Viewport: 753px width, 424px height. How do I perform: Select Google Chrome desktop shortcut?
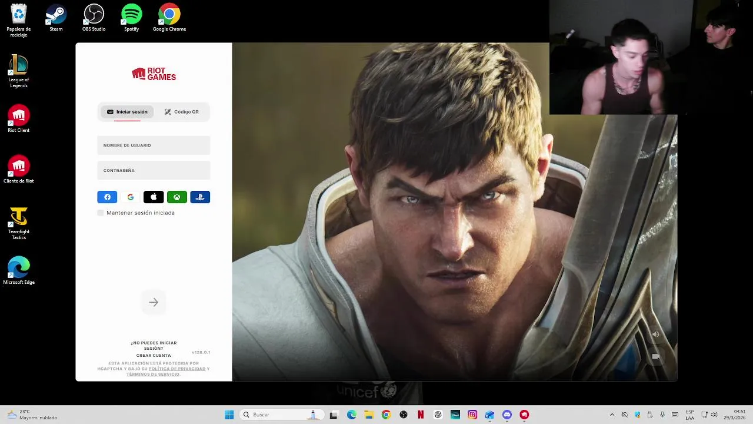coord(169,18)
